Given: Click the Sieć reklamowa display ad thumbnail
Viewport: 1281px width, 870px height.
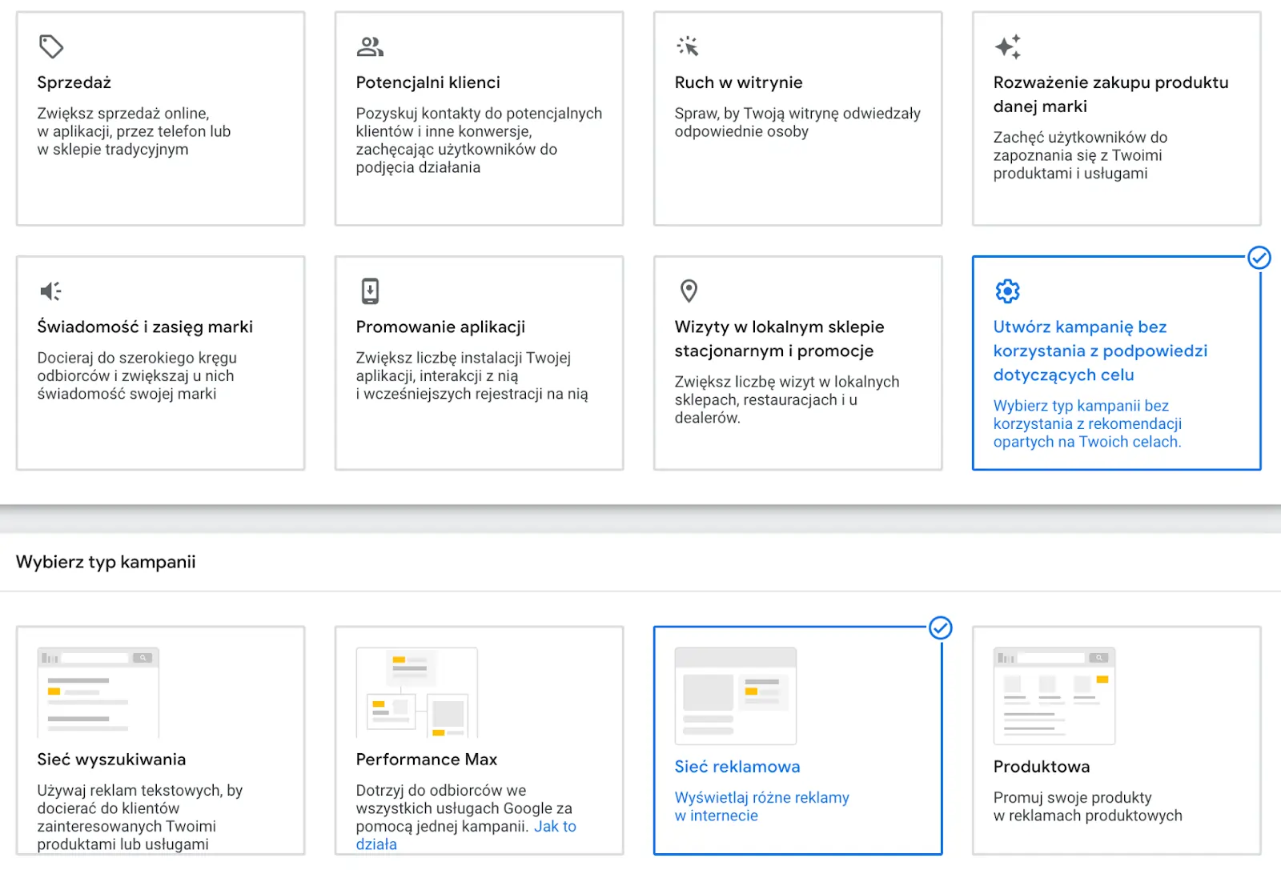Looking at the screenshot, I should [x=735, y=696].
